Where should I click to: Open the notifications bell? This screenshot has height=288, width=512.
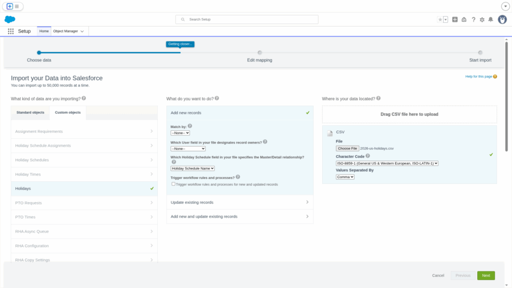(x=491, y=20)
